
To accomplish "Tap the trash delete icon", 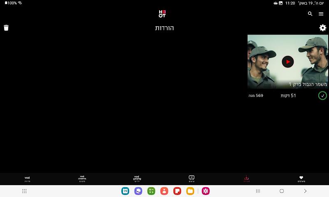I will 6,28.
